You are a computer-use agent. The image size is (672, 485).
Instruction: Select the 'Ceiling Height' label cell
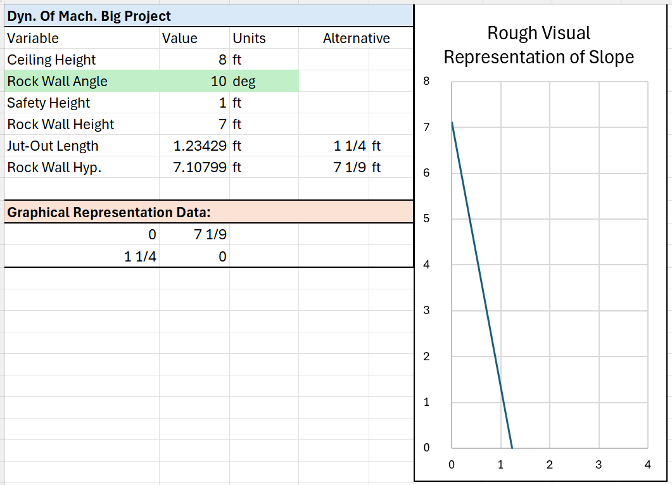[82, 60]
